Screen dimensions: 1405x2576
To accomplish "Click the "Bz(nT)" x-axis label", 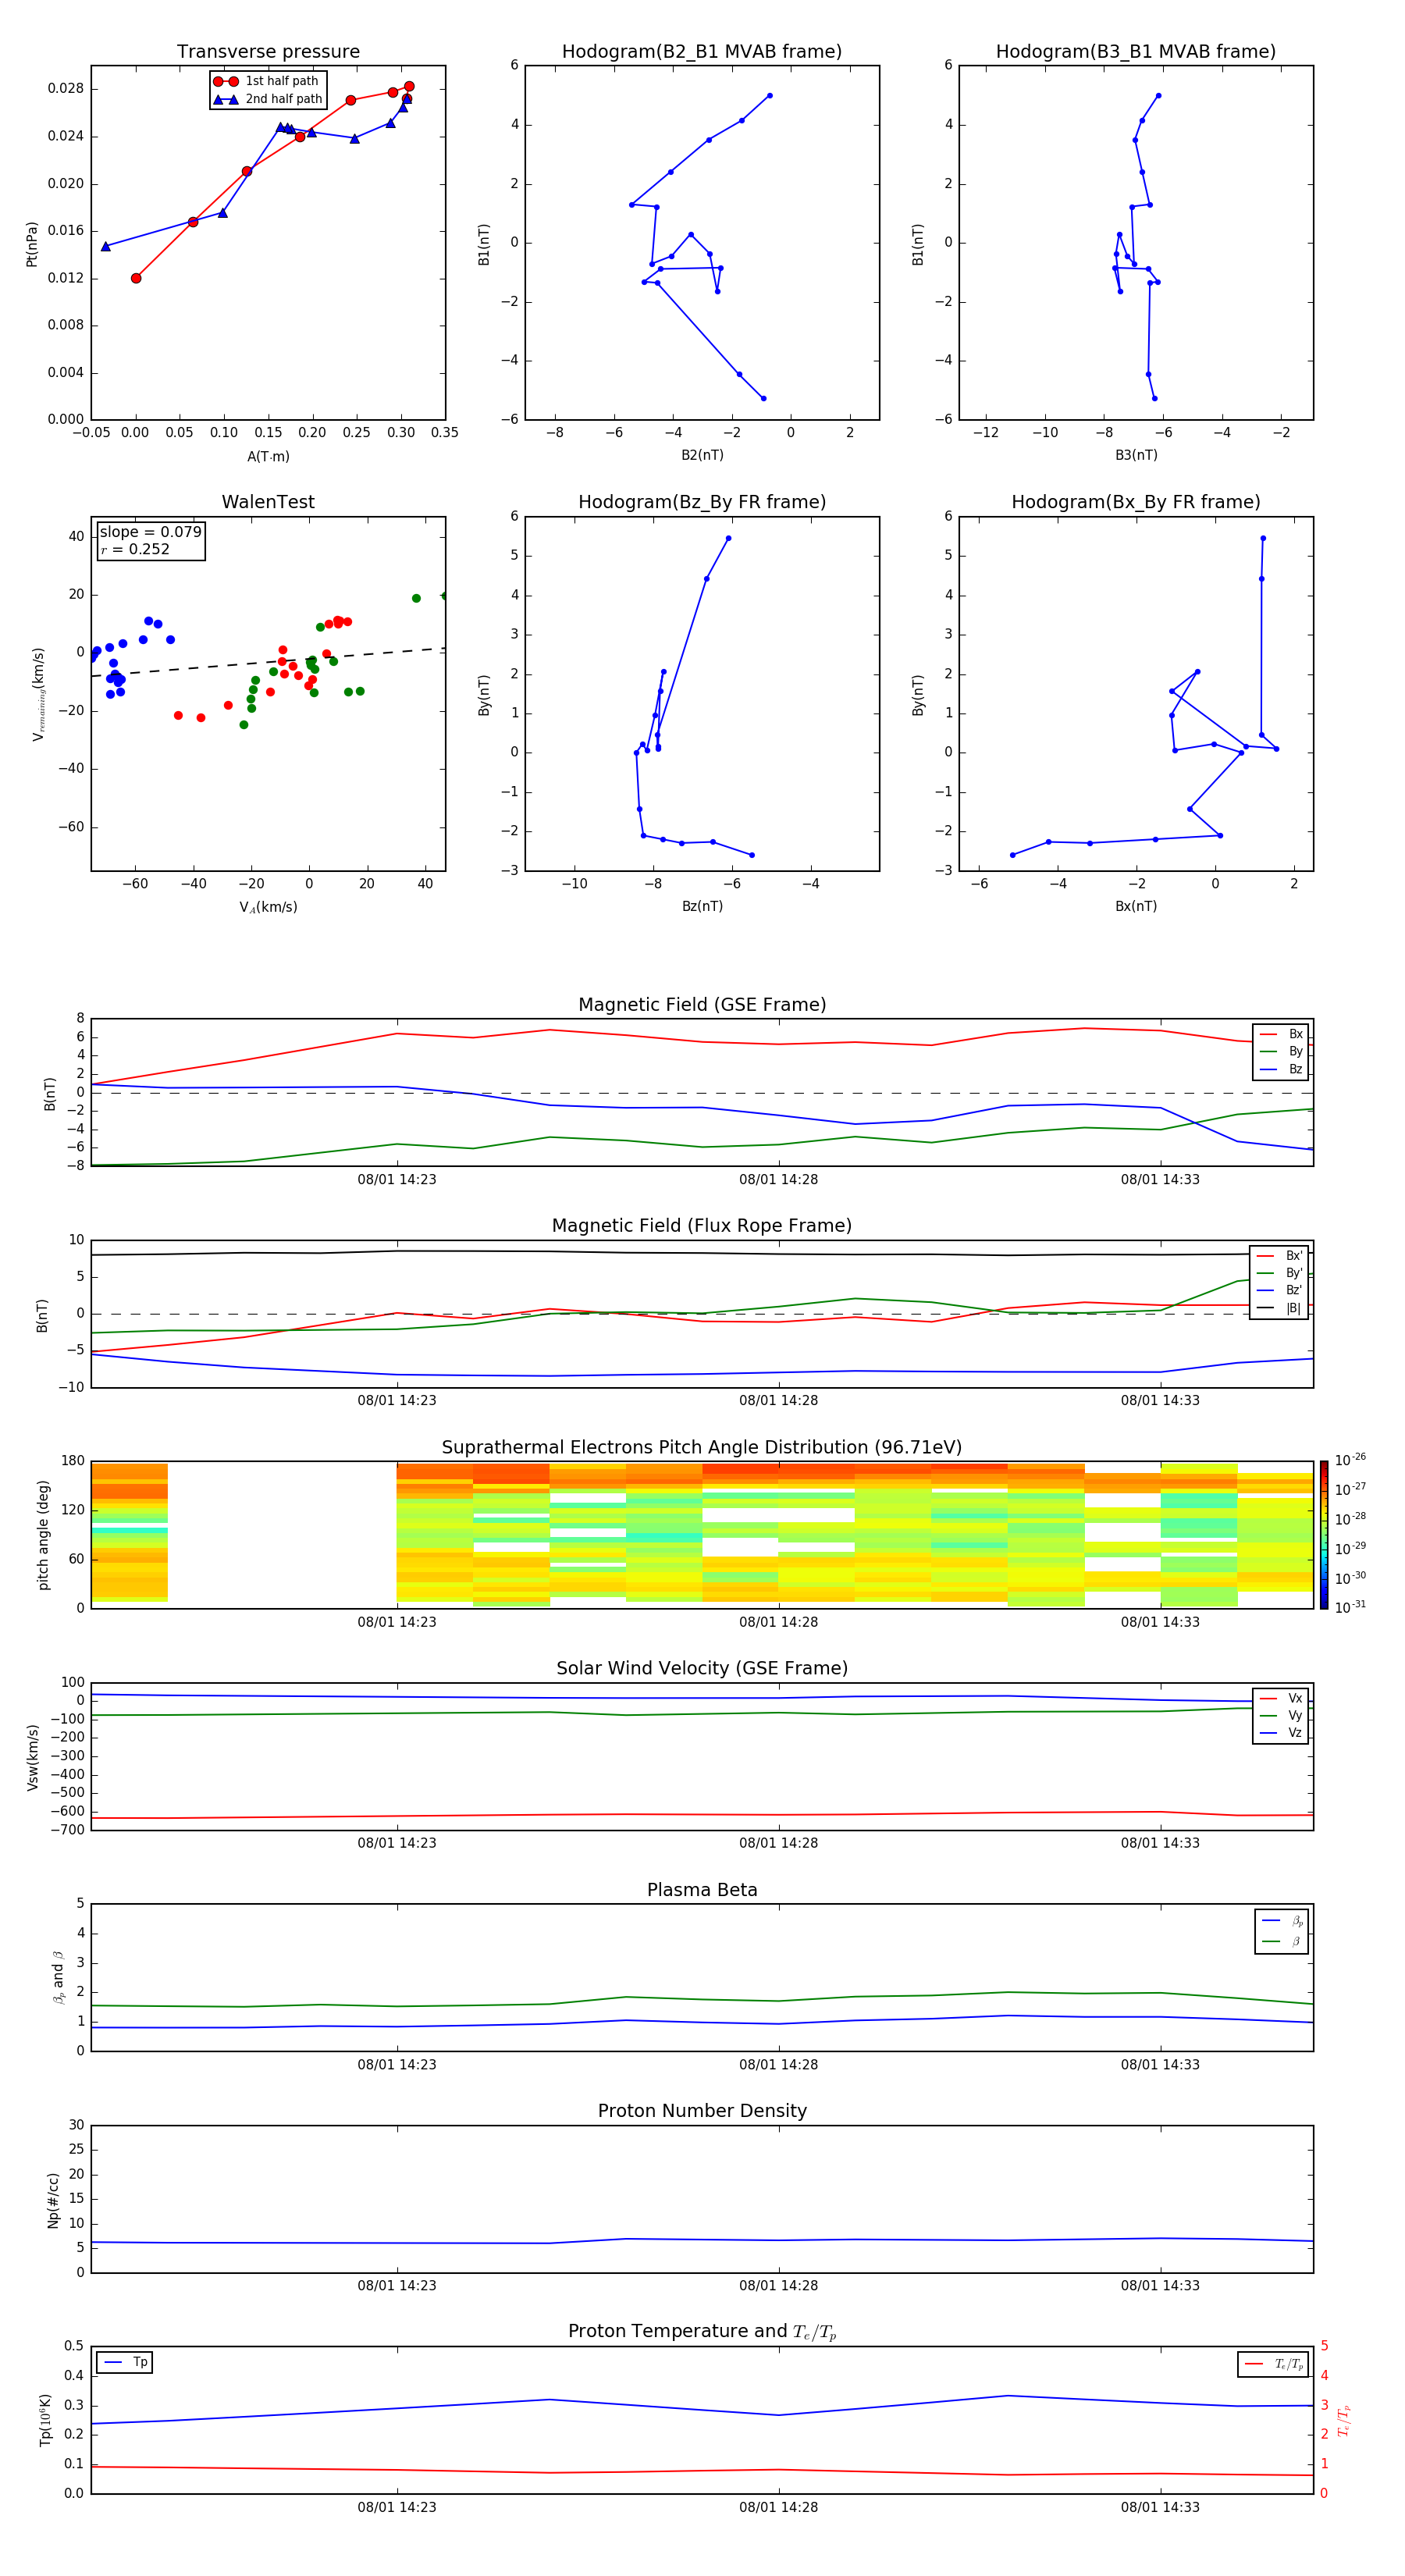I will pyautogui.click(x=702, y=906).
